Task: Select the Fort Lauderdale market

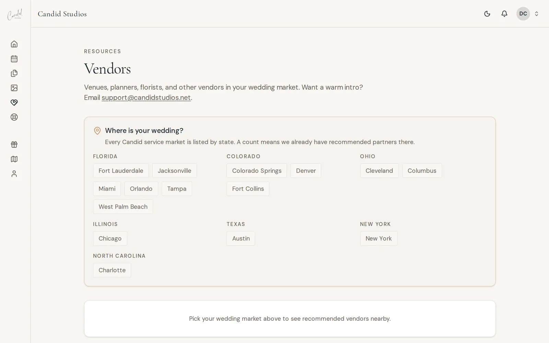Action: pos(121,171)
